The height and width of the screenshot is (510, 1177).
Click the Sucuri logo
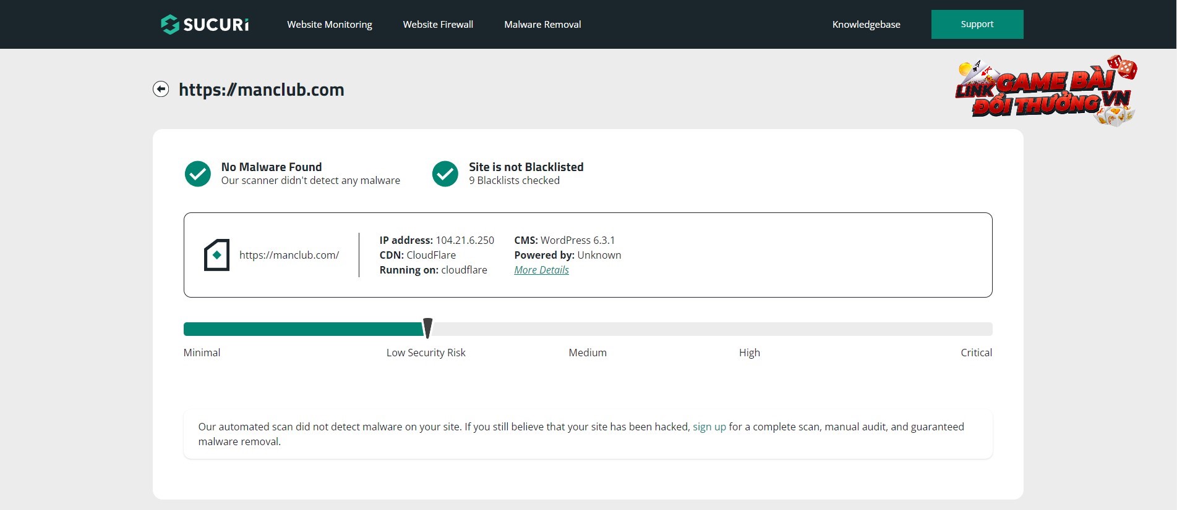205,24
